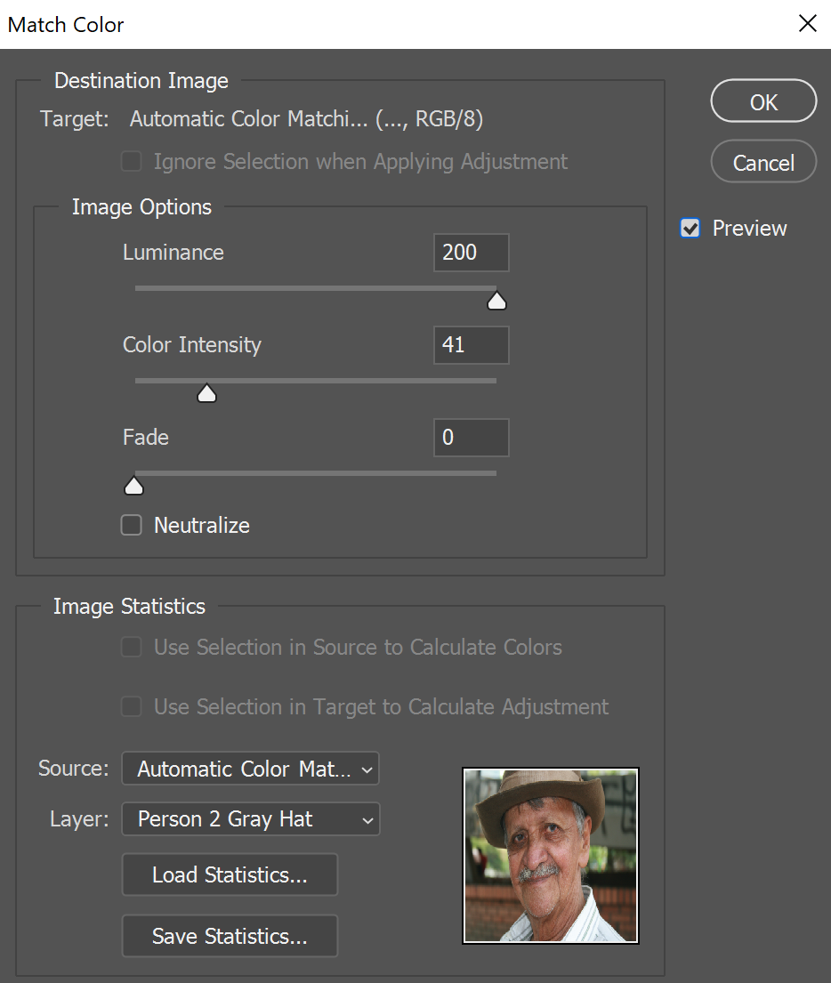
Task: Click the Fade slider handle
Action: pos(133,486)
